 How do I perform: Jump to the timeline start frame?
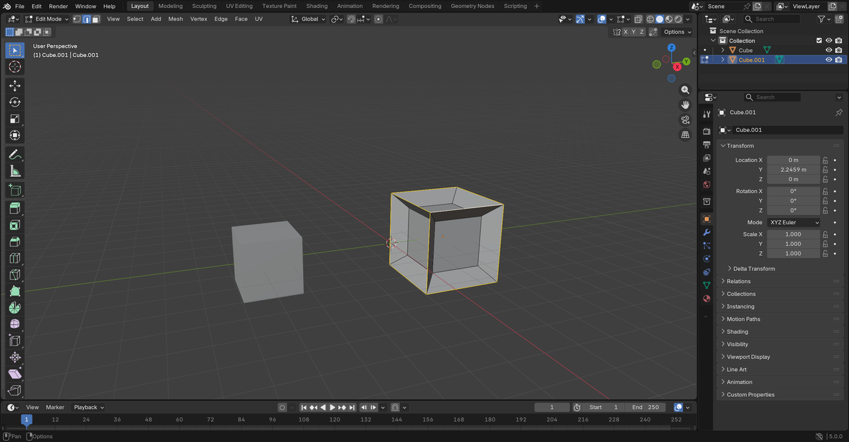click(x=304, y=408)
